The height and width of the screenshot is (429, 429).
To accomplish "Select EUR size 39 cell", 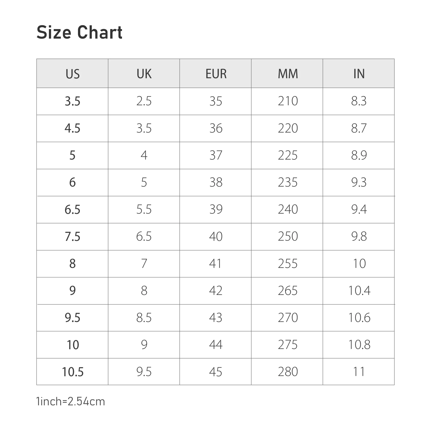I will tap(216, 209).
